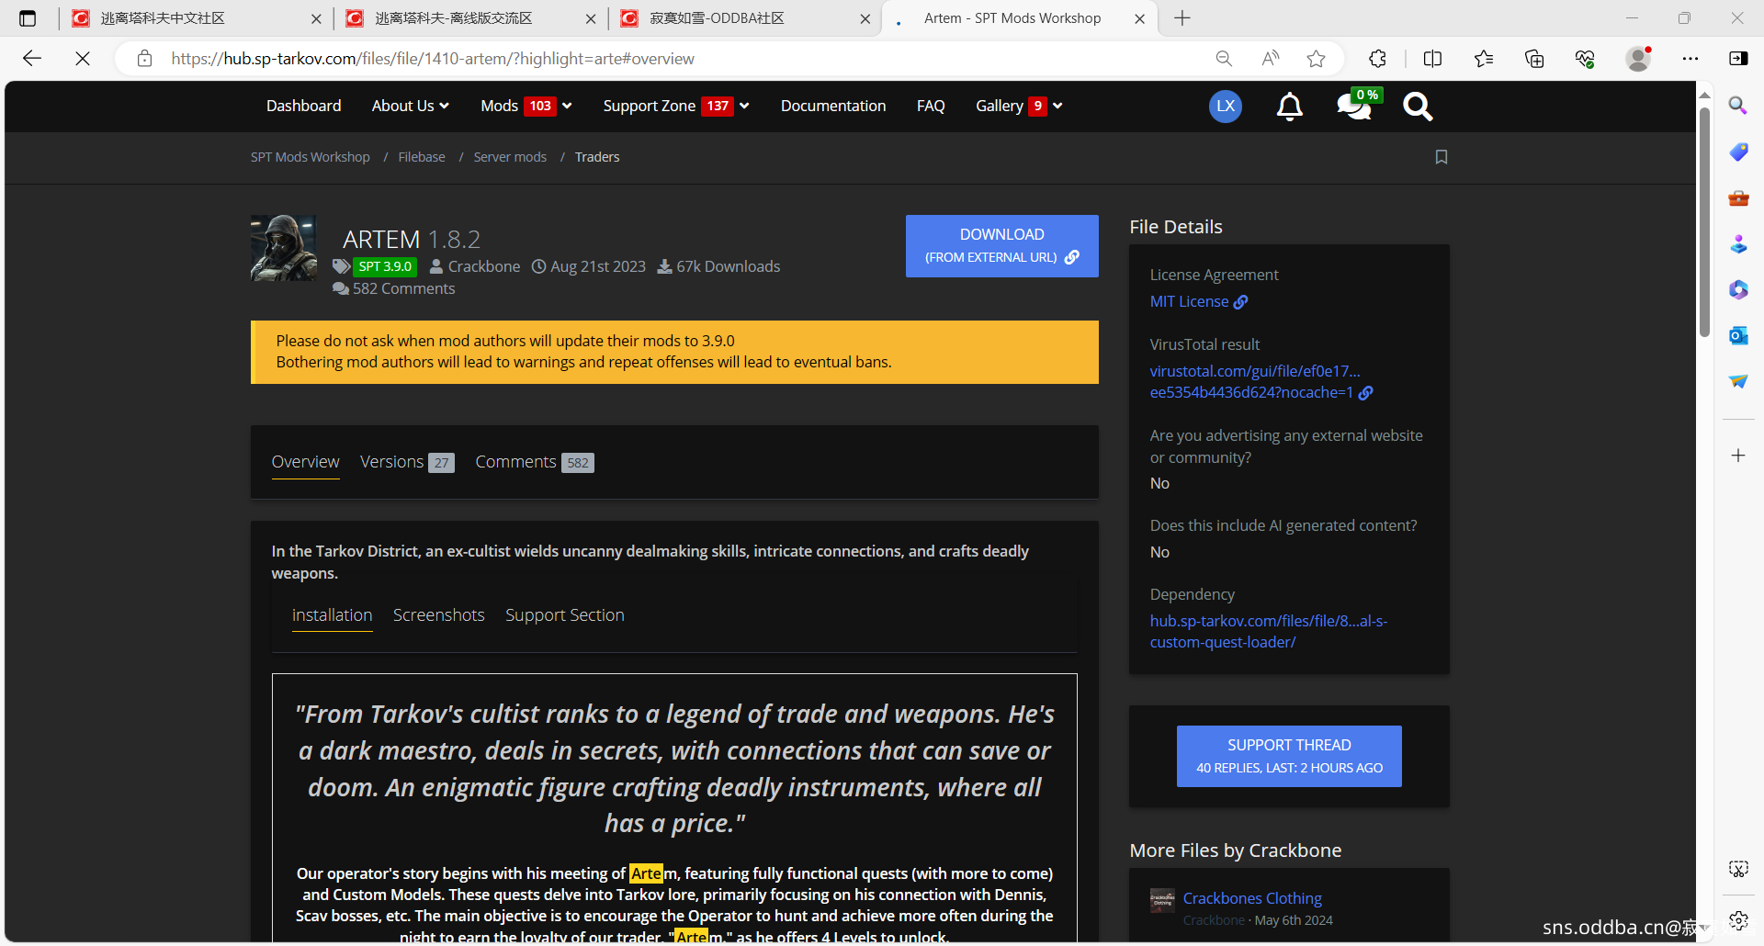Stop page loading with X button
The height and width of the screenshot is (946, 1764).
pos(83,59)
